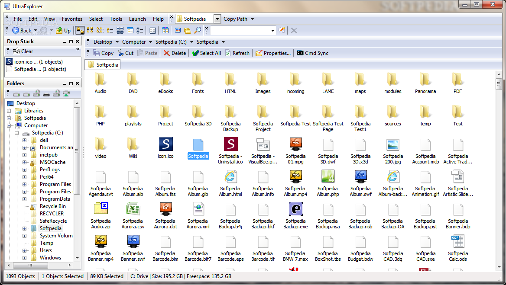Image resolution: width=506 pixels, height=285 pixels.
Task: Click the Select All button
Action: click(x=207, y=53)
